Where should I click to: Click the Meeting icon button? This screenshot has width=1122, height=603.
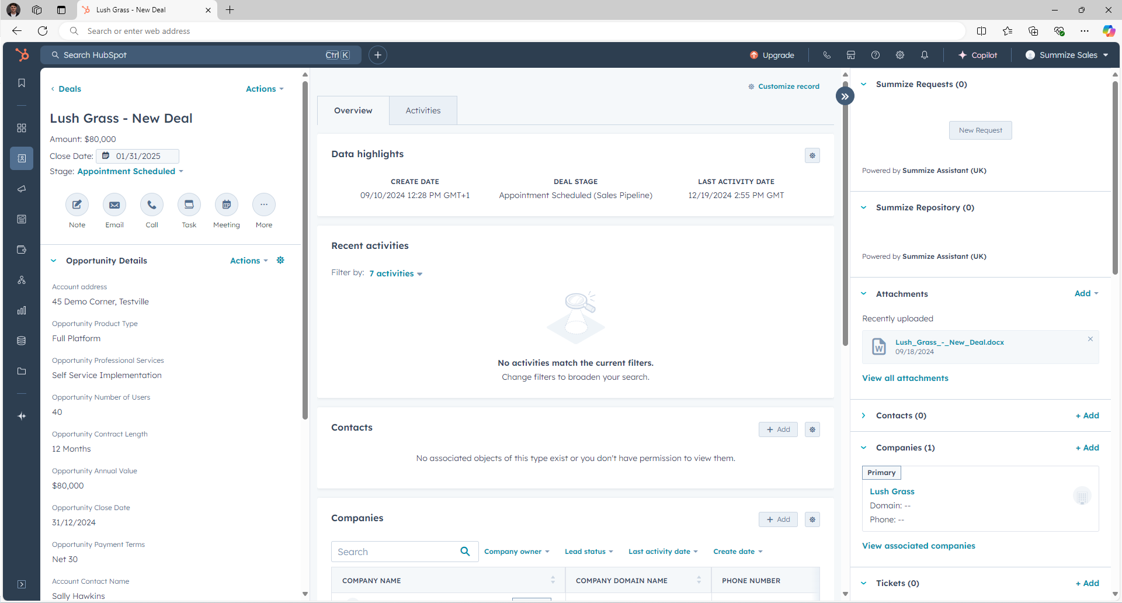click(x=227, y=205)
